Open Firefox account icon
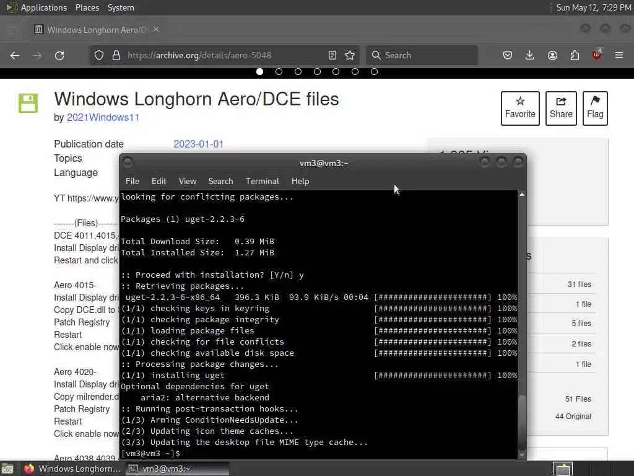 [x=552, y=55]
